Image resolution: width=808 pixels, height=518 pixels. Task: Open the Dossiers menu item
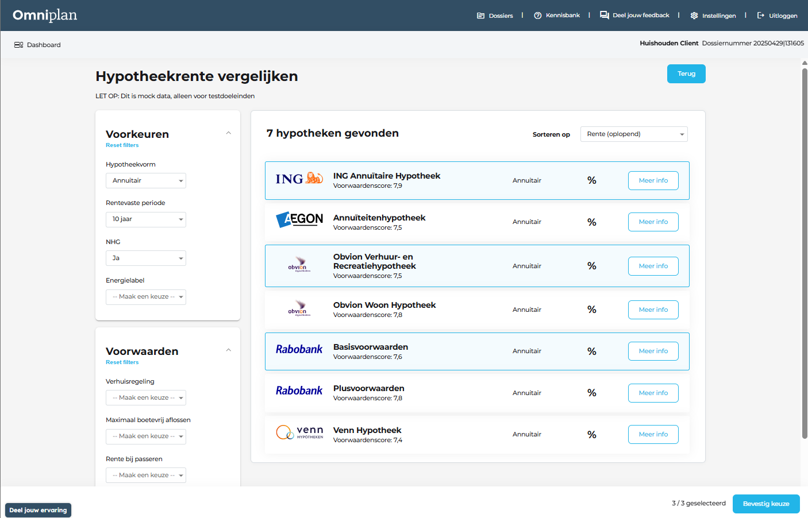(x=495, y=16)
